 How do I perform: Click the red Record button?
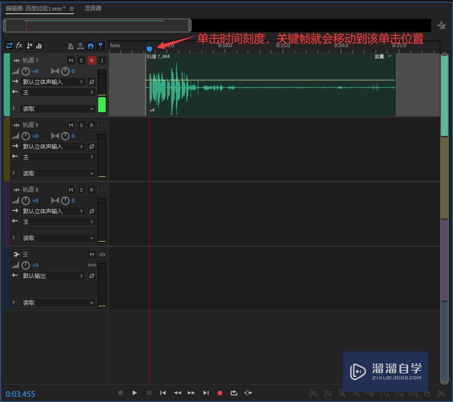point(220,393)
